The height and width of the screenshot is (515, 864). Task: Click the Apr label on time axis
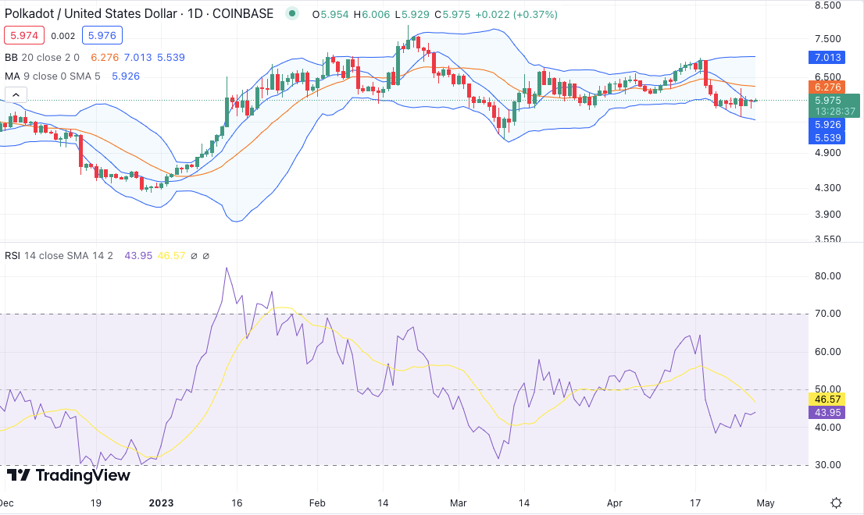(614, 503)
